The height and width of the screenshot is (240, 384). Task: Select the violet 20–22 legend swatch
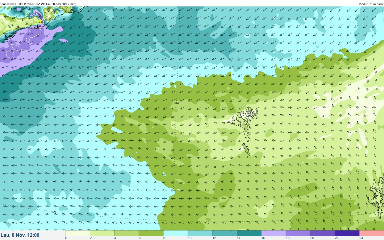(x=323, y=233)
